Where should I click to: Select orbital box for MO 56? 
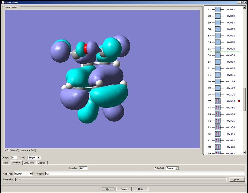click(218, 42)
